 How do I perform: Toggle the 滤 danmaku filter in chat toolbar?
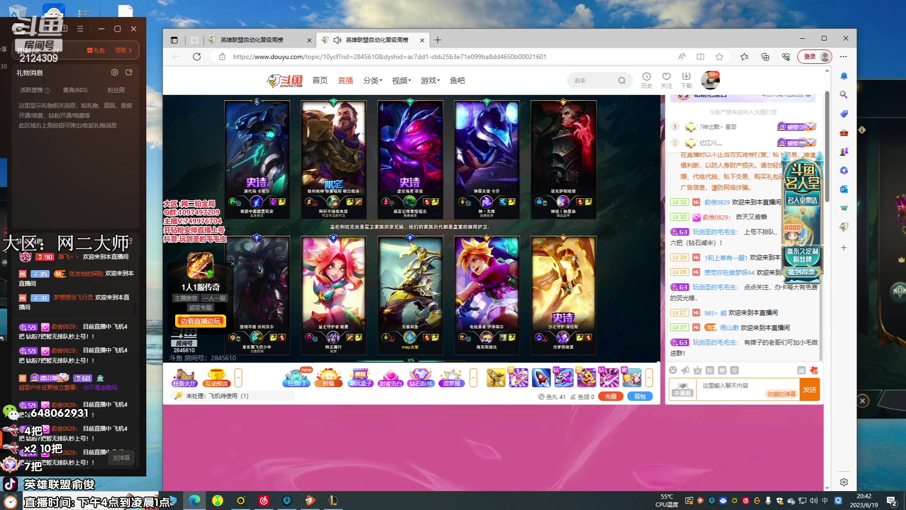pyautogui.click(x=801, y=370)
